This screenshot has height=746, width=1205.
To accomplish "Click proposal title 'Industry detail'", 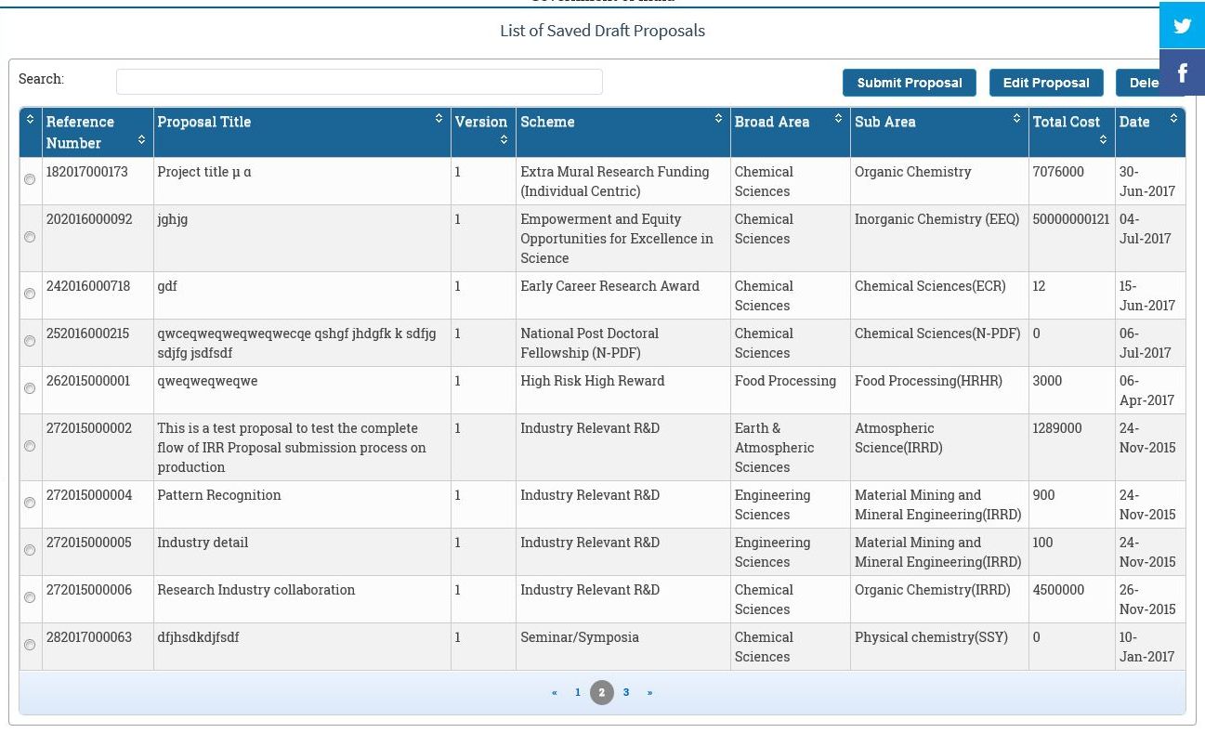I will point(203,543).
